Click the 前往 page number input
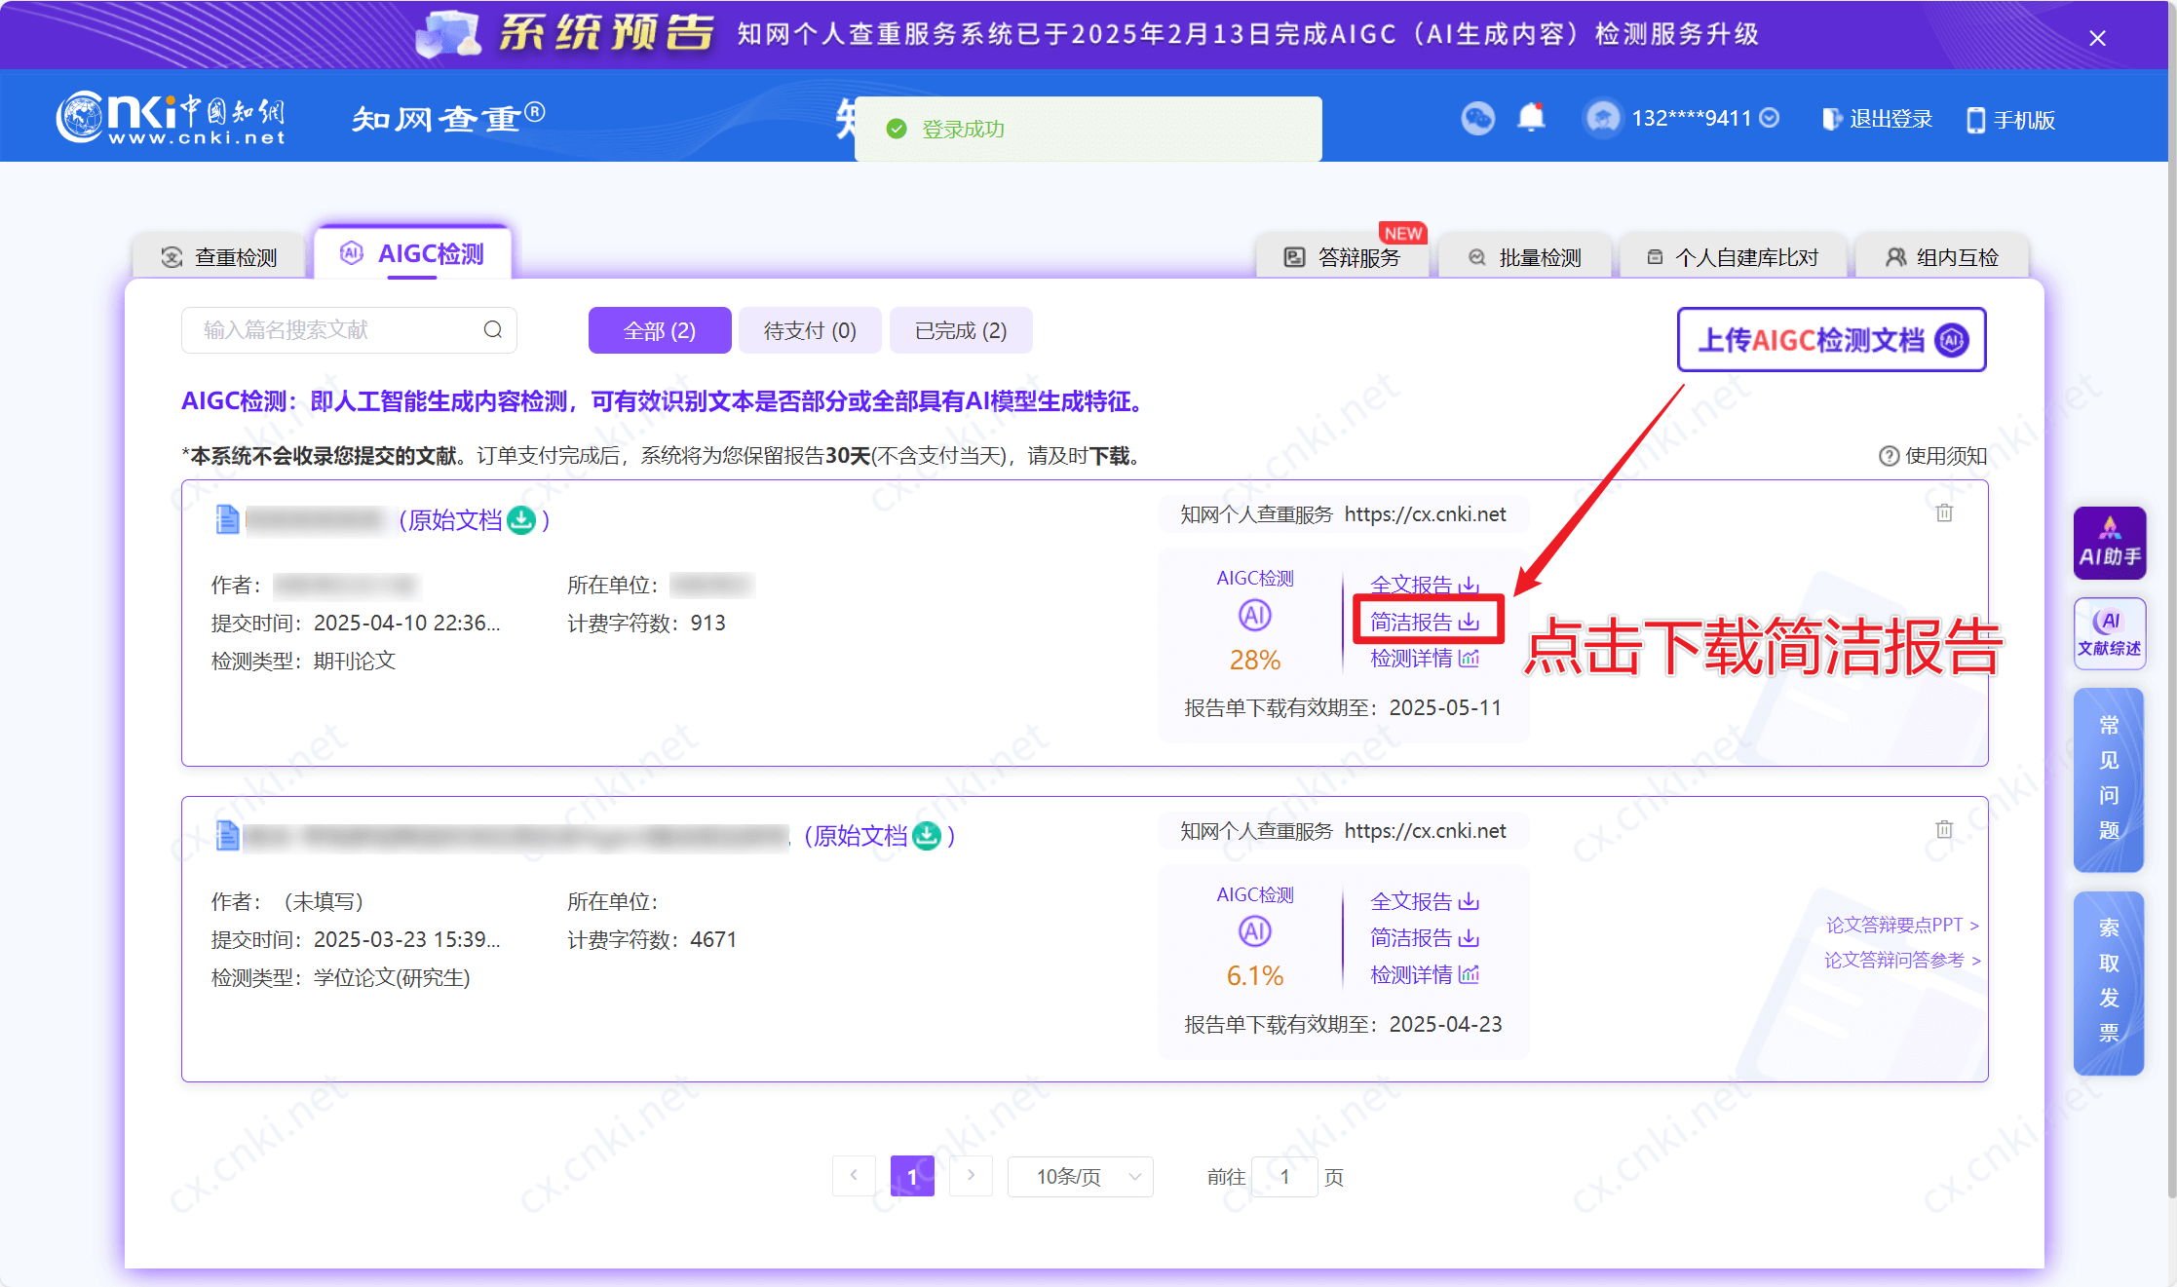 click(x=1284, y=1176)
